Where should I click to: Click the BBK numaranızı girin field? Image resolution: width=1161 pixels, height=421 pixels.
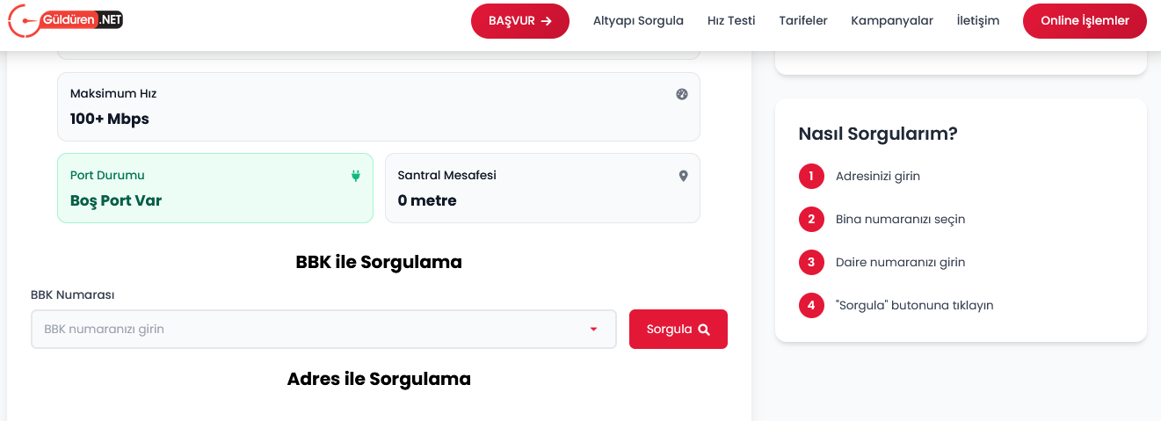pos(308,330)
